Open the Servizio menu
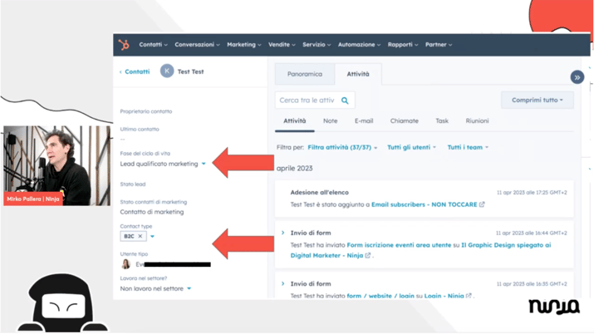594x334 pixels. click(x=317, y=45)
